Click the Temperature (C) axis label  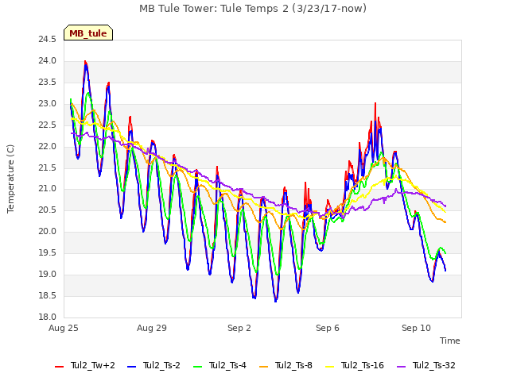pos(10,179)
